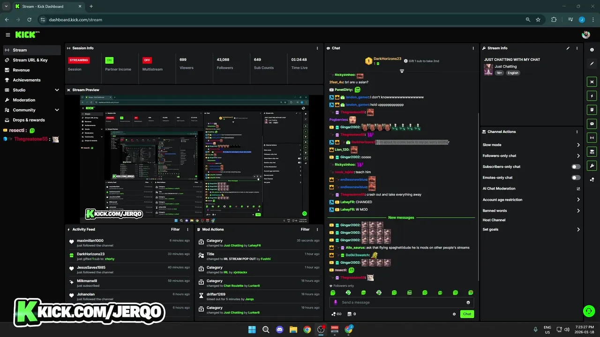600x337 pixels.
Task: Open Activity Feed Filter dropdown
Action: click(x=175, y=229)
